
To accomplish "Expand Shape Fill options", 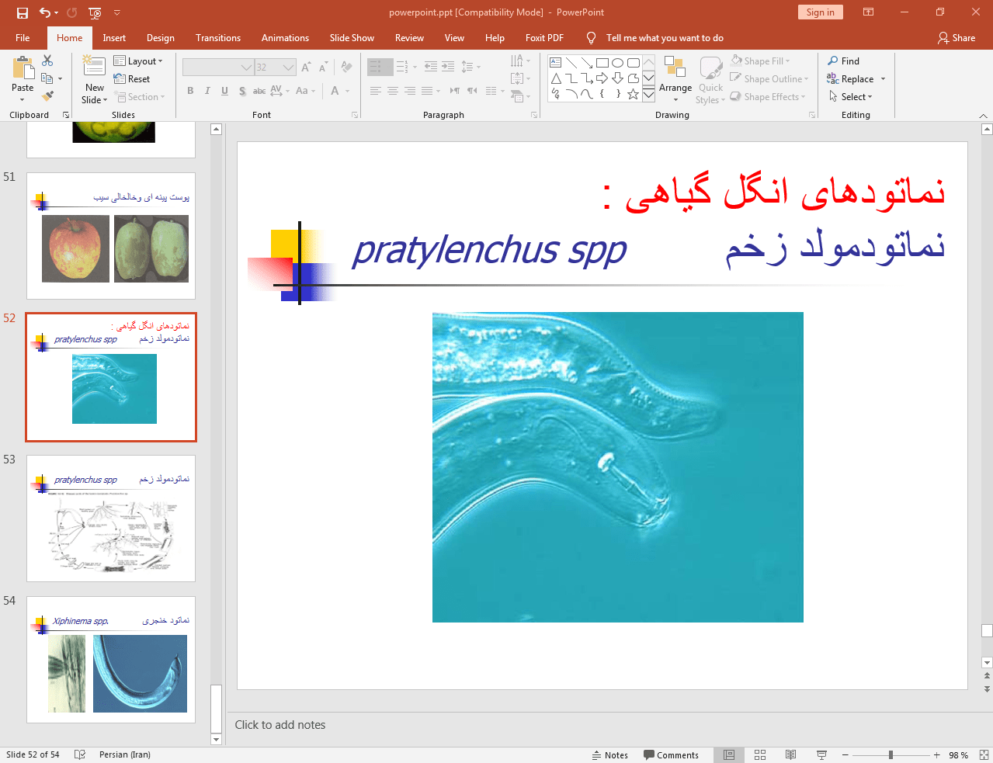I will tap(761, 61).
